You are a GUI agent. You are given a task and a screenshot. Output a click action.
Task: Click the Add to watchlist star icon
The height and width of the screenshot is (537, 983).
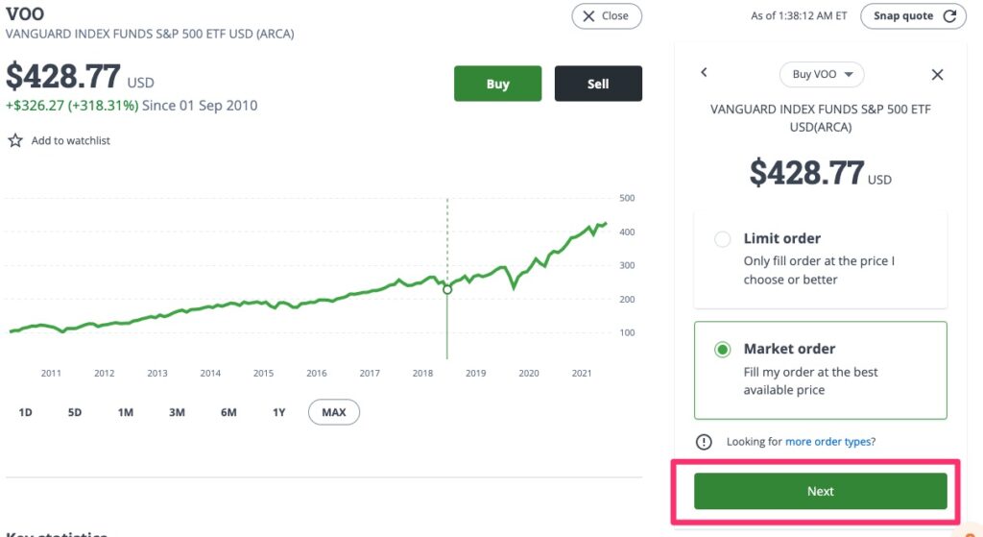tap(15, 140)
